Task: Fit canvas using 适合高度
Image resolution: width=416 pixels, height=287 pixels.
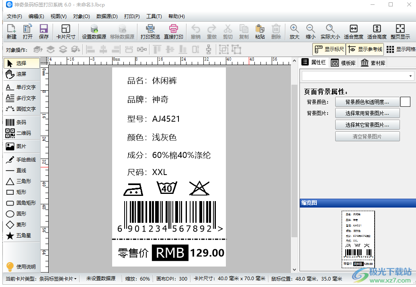Action: coord(377,32)
